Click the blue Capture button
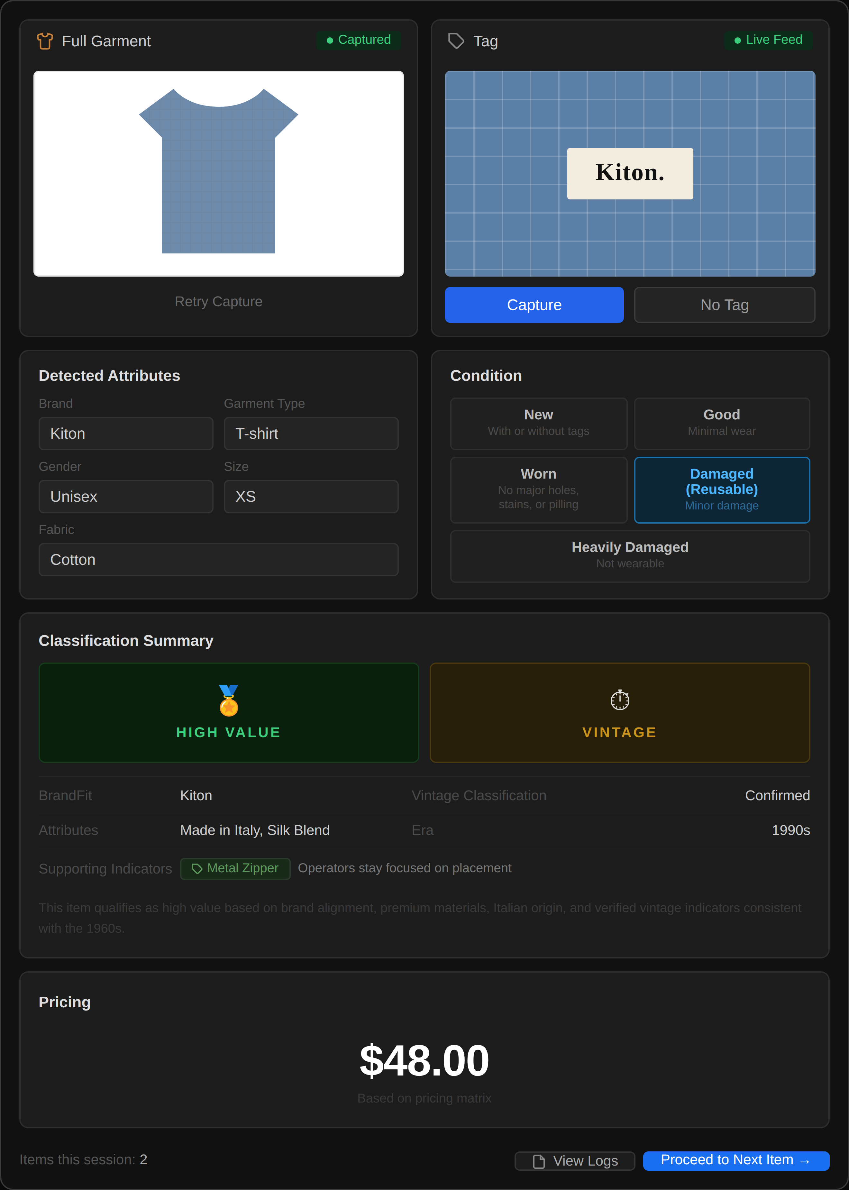Screen dimensions: 849x1190 click(x=534, y=305)
